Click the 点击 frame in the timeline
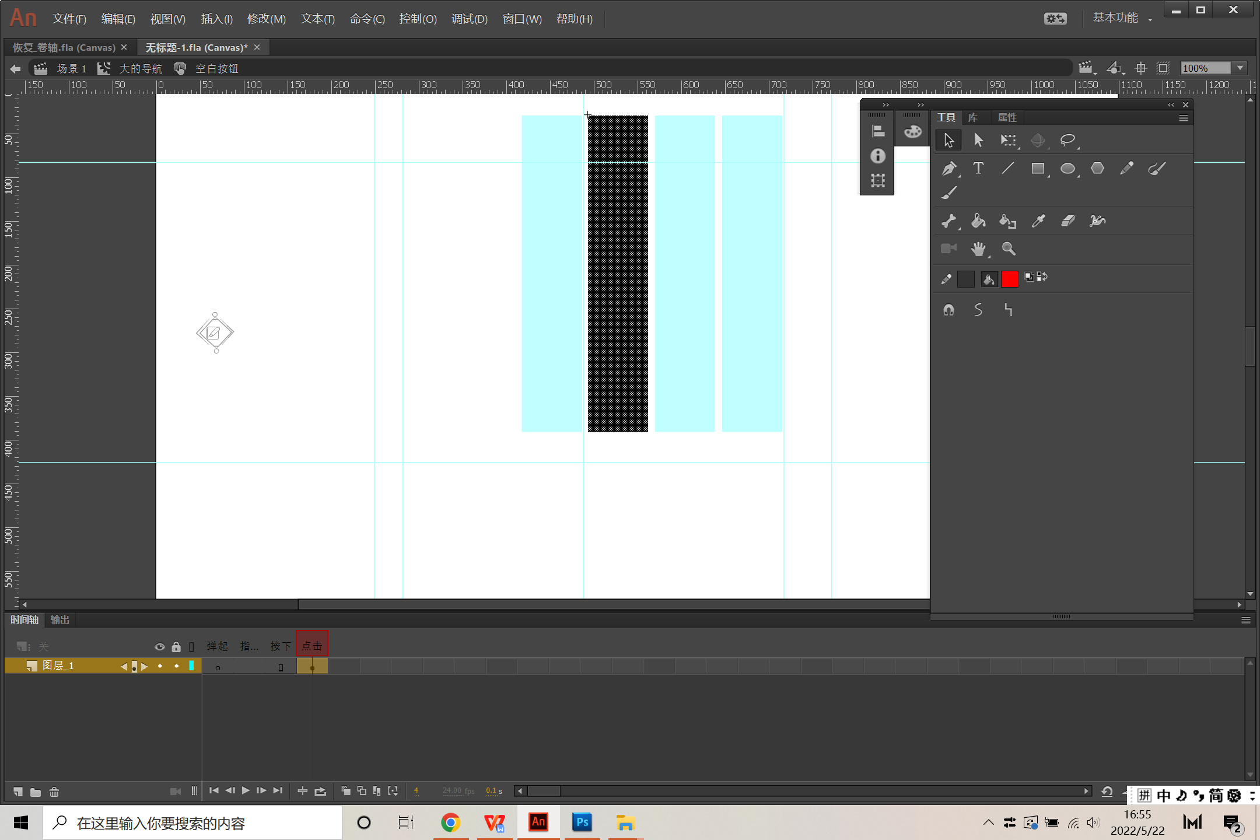1260x840 pixels. click(312, 667)
